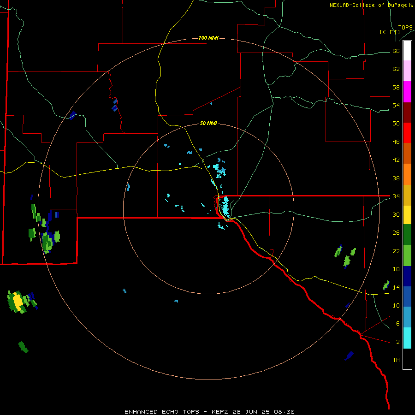Click the dark green legend band

407,235
